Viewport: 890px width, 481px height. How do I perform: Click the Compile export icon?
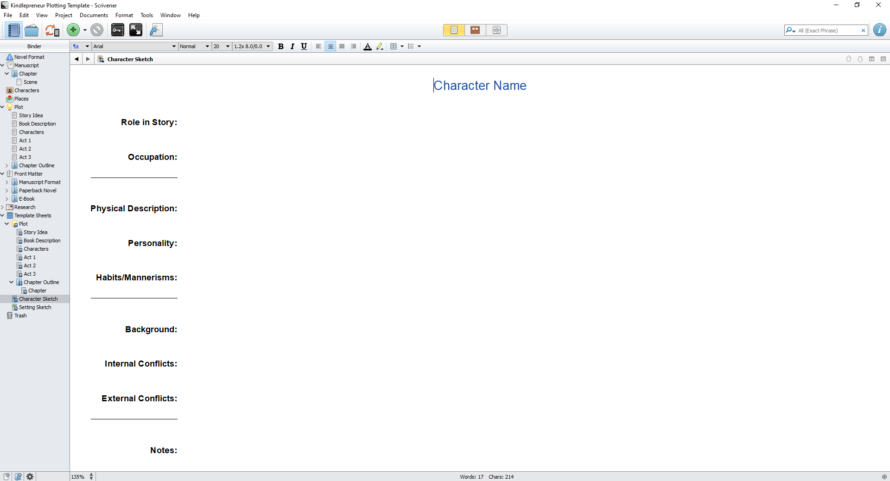pyautogui.click(x=156, y=30)
